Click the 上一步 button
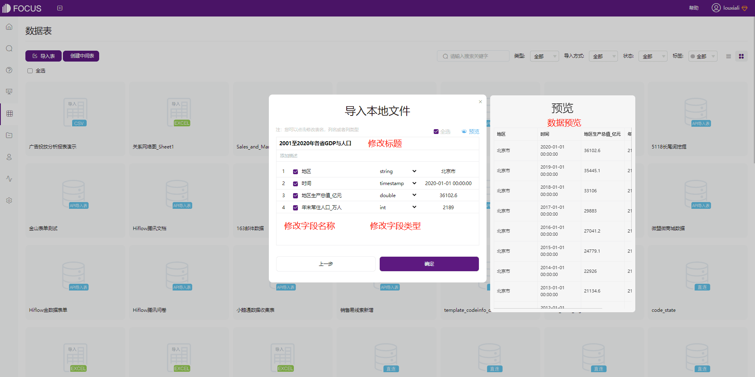This screenshot has height=377, width=755. point(326,264)
